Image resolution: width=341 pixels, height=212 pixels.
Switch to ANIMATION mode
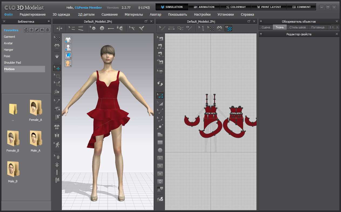pos(204,7)
